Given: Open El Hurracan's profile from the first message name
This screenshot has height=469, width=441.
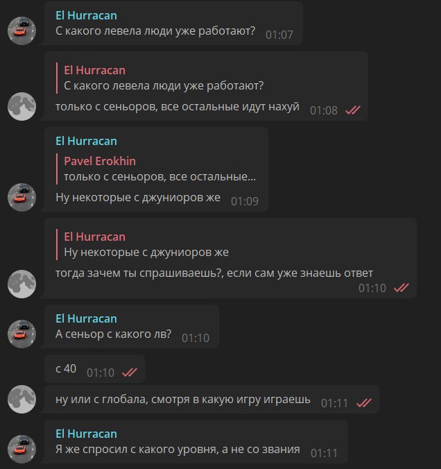Looking at the screenshot, I should (86, 15).
